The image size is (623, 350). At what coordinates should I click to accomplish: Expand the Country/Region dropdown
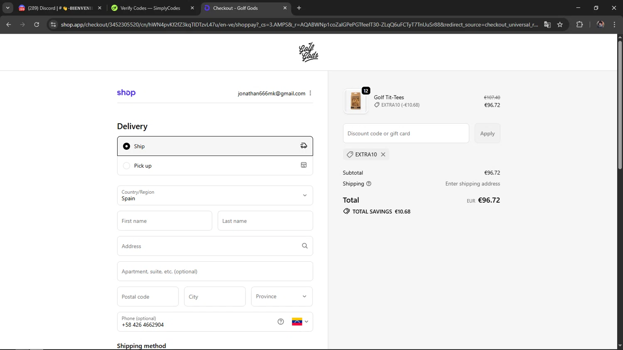tap(215, 195)
